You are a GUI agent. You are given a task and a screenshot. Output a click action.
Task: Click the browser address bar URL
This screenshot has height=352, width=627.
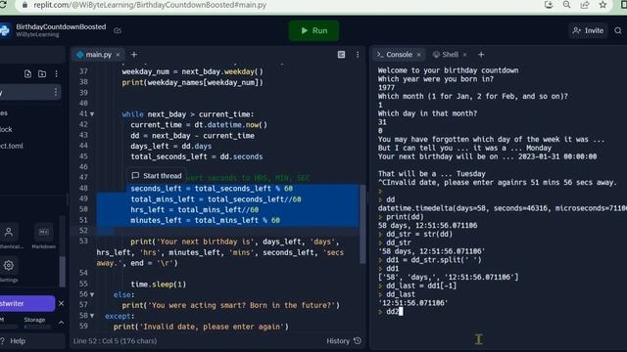(150, 5)
